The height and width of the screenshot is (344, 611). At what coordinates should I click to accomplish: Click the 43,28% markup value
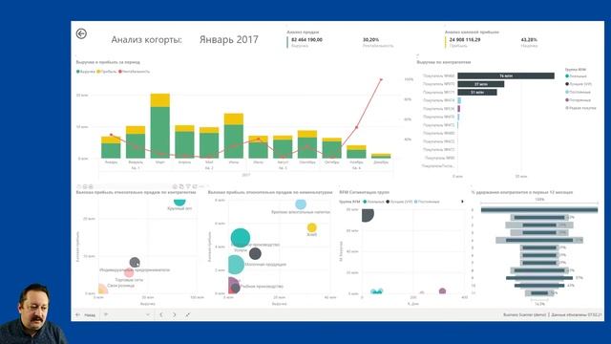pyautogui.click(x=529, y=39)
